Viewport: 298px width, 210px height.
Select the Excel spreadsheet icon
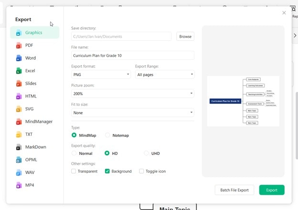point(19,71)
